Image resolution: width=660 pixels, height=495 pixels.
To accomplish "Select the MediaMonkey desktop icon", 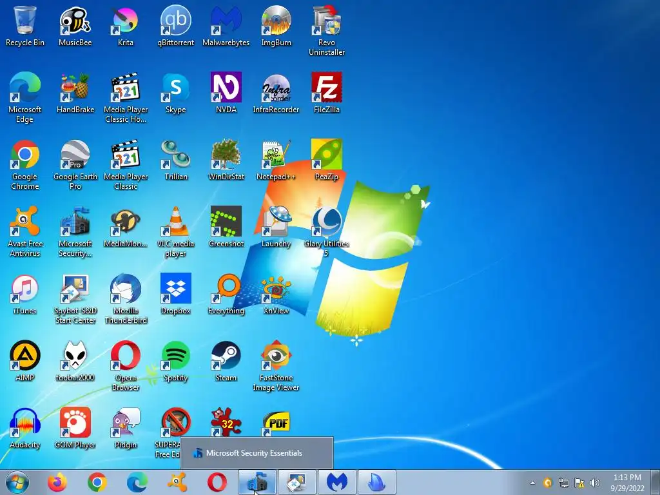I will coord(126,228).
